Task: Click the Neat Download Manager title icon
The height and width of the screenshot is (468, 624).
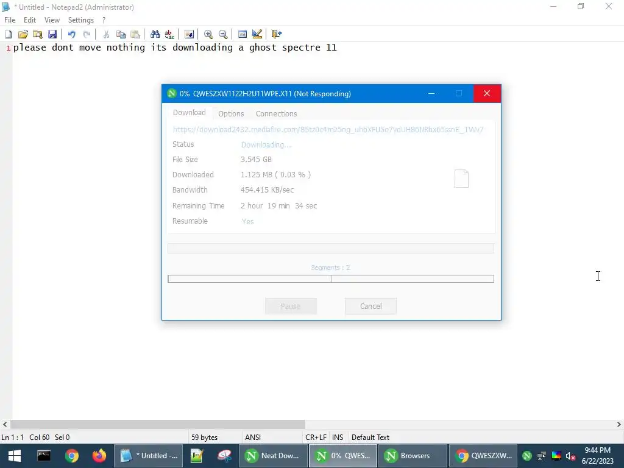Action: (x=172, y=93)
